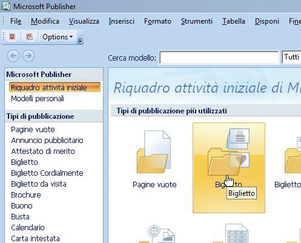Open the Disponi menu

(x=267, y=21)
